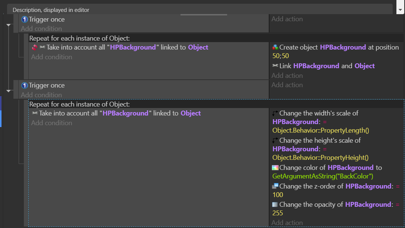Edit the Change the height's scale action

tap(320, 149)
